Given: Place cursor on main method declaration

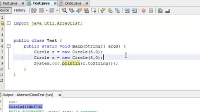Looking at the screenshot, I should pyautogui.click(x=75, y=46).
